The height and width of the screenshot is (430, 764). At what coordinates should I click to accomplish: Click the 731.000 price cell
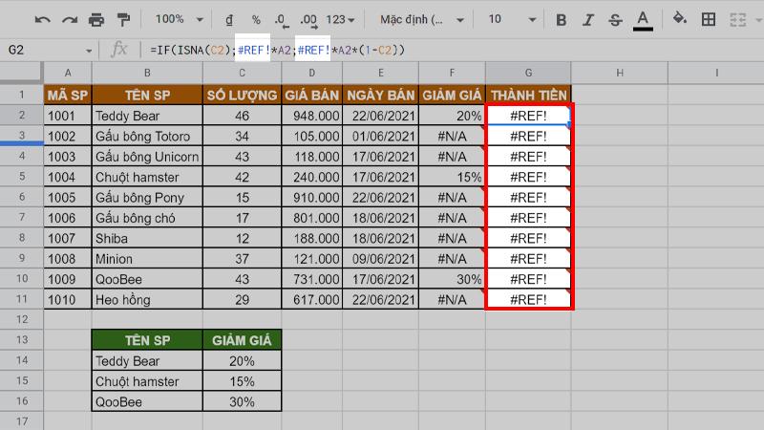tap(312, 279)
